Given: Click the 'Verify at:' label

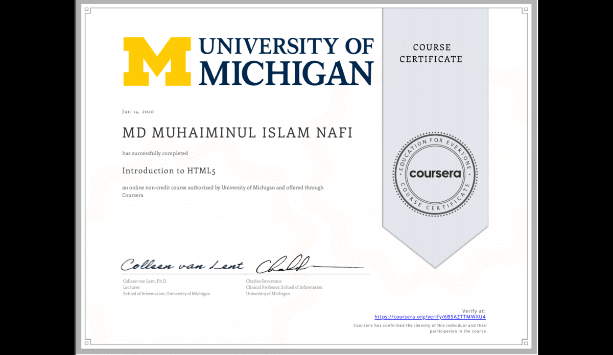Looking at the screenshot, I should pos(474,311).
